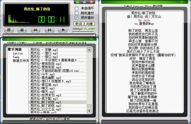Skip to the next track
The height and width of the screenshot is (124, 191).
click(50, 30)
